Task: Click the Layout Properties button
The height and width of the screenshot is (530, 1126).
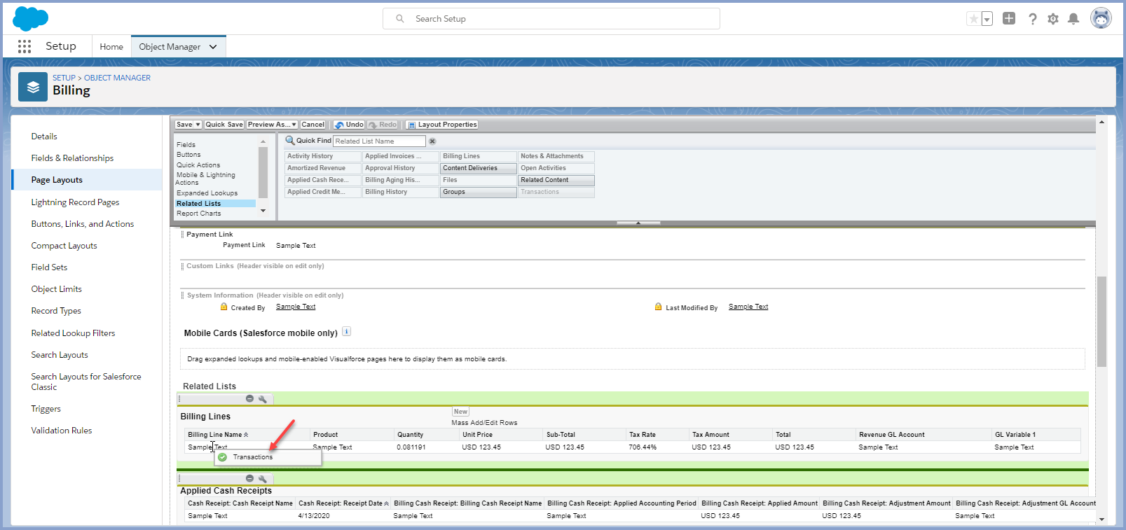Action: pos(442,125)
